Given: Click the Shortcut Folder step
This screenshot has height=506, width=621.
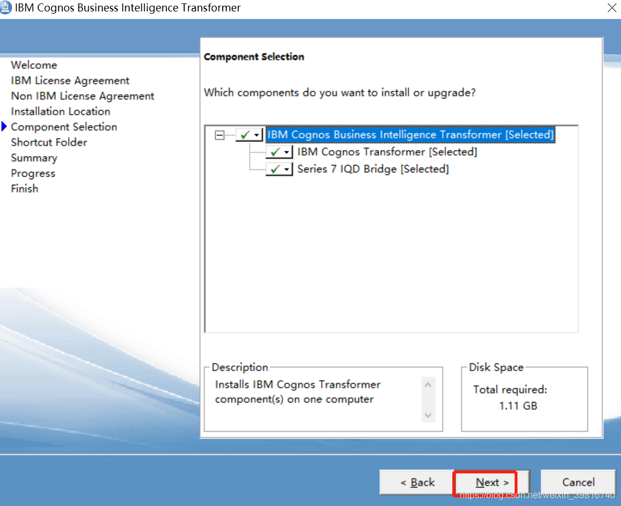Looking at the screenshot, I should 49,143.
